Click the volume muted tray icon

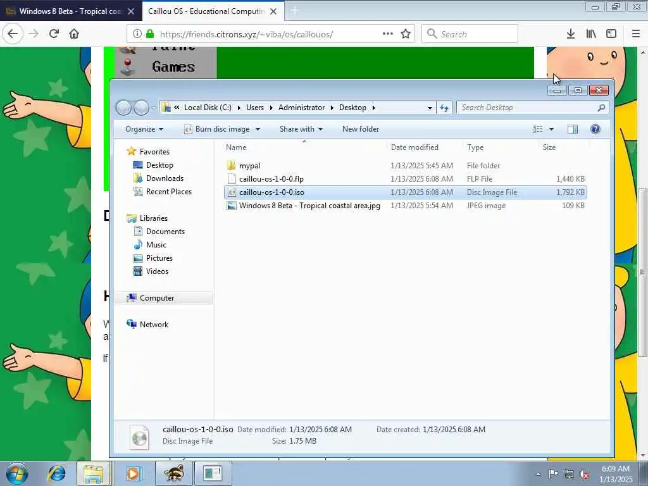click(x=584, y=474)
